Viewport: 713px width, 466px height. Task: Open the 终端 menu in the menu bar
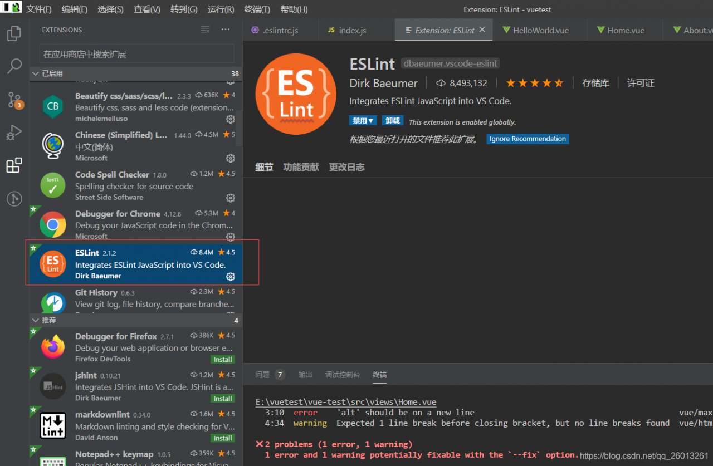point(257,9)
